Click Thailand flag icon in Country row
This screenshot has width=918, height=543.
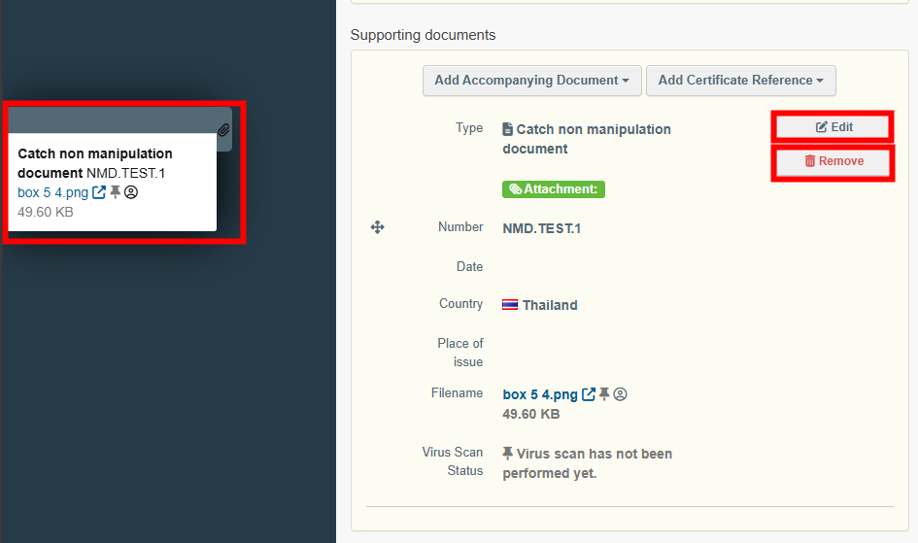(x=510, y=305)
